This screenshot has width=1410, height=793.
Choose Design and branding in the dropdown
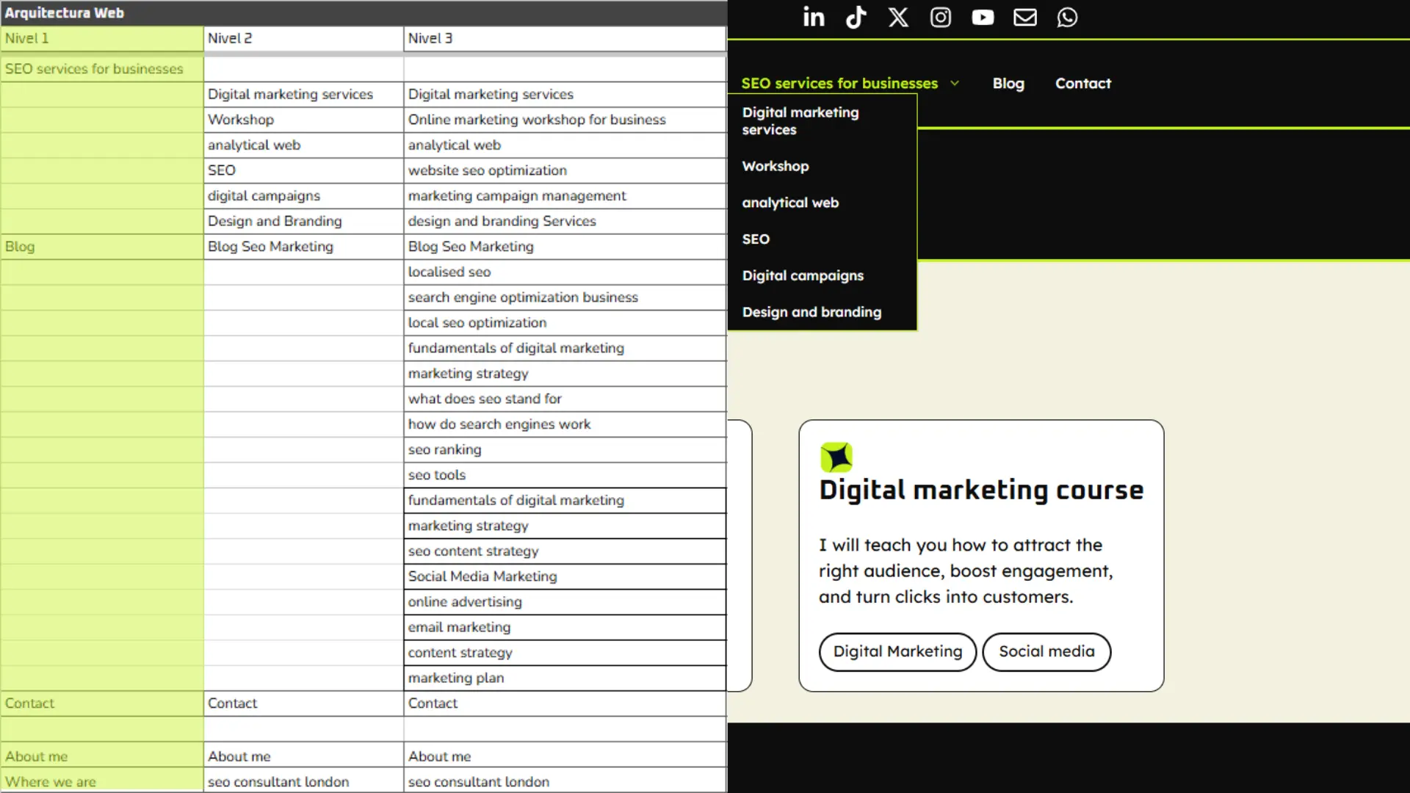[x=811, y=312]
